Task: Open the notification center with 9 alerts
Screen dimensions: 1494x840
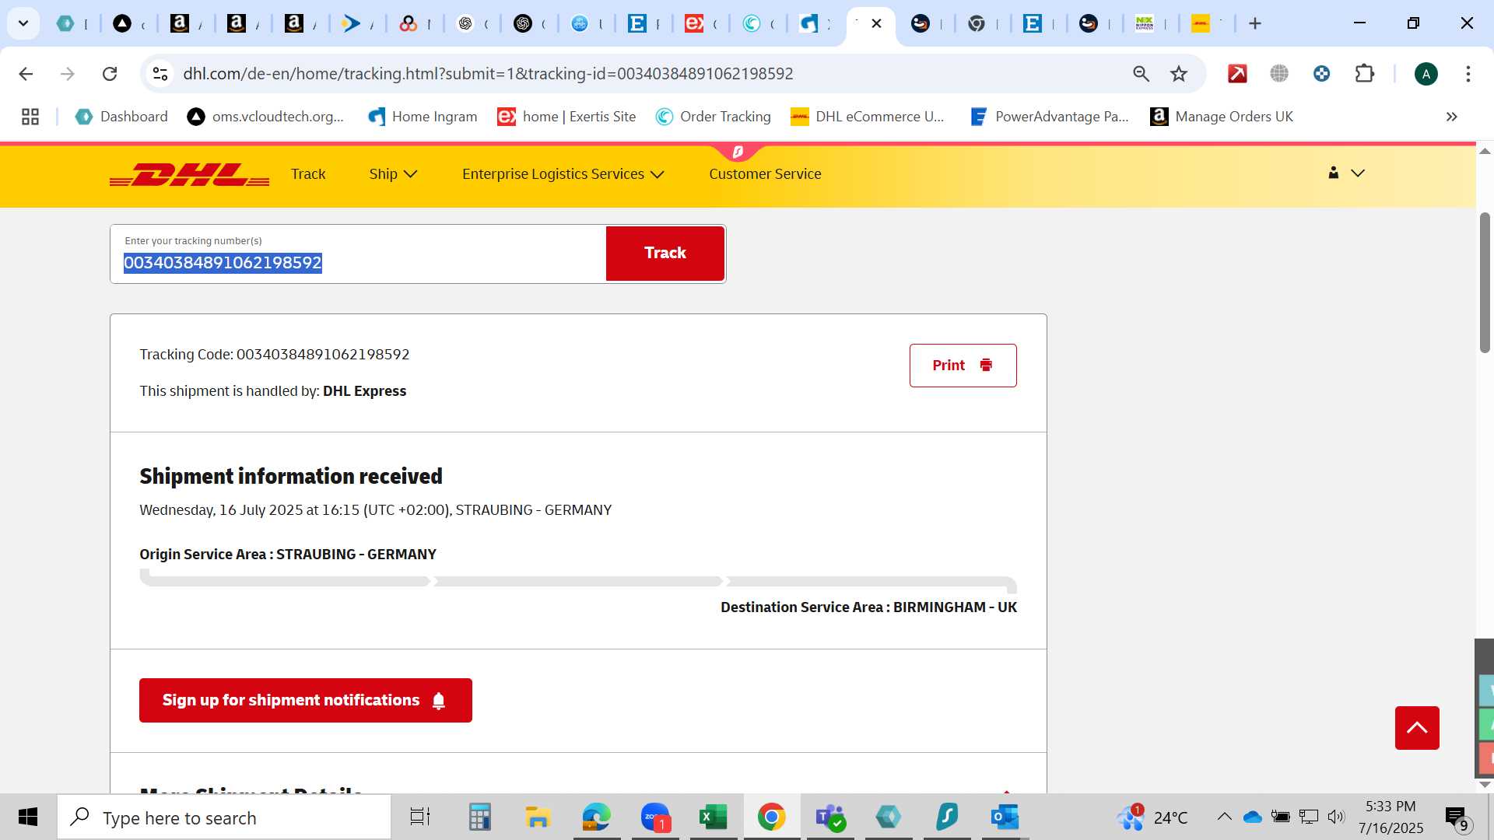Action: 1457,817
